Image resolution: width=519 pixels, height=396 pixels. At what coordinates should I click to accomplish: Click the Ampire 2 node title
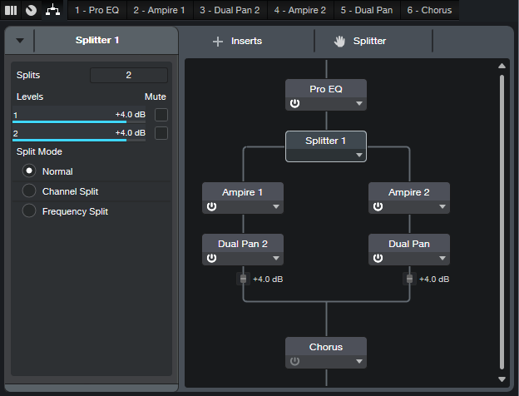point(408,192)
